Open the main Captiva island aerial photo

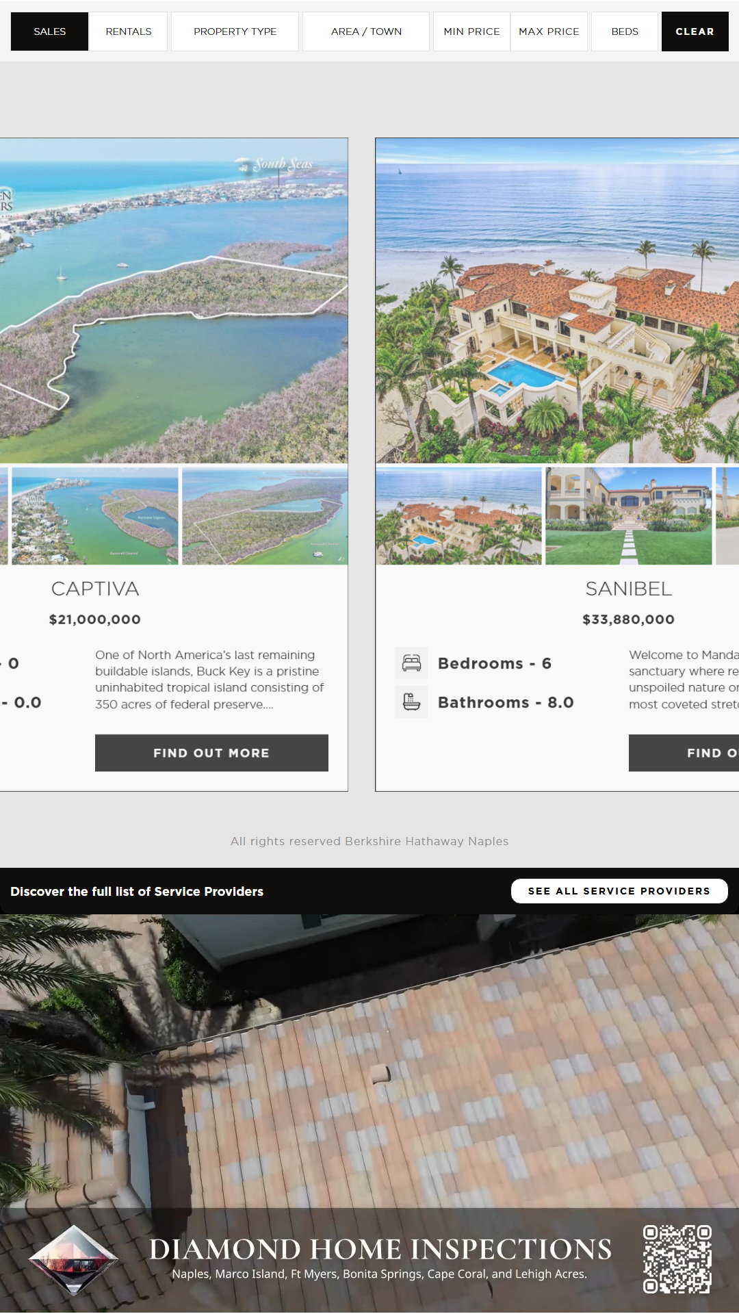[174, 301]
